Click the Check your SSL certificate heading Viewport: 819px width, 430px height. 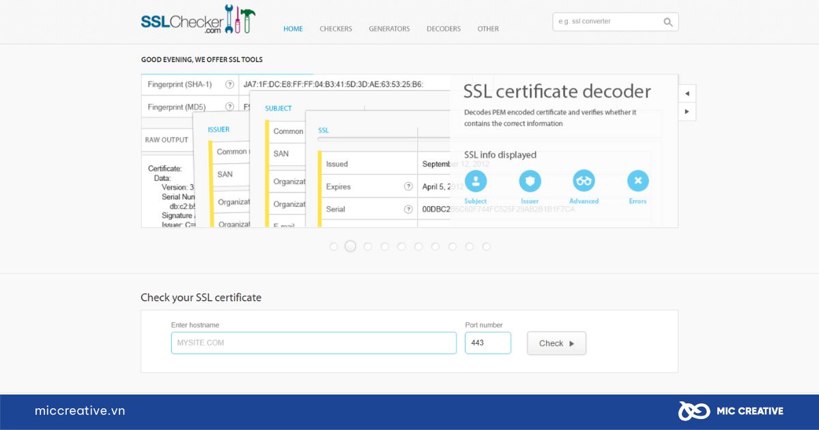coord(201,298)
